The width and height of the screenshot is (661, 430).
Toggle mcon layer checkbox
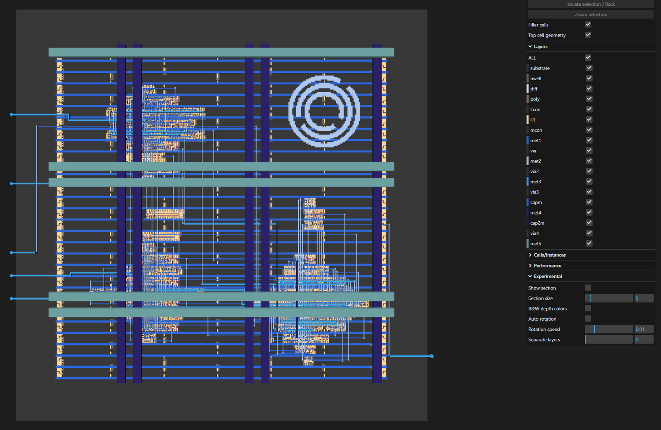click(x=589, y=130)
